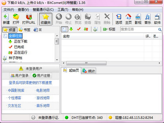Select 种子存档 in the tree
This screenshot has height=123, width=164.
pos(15,58)
